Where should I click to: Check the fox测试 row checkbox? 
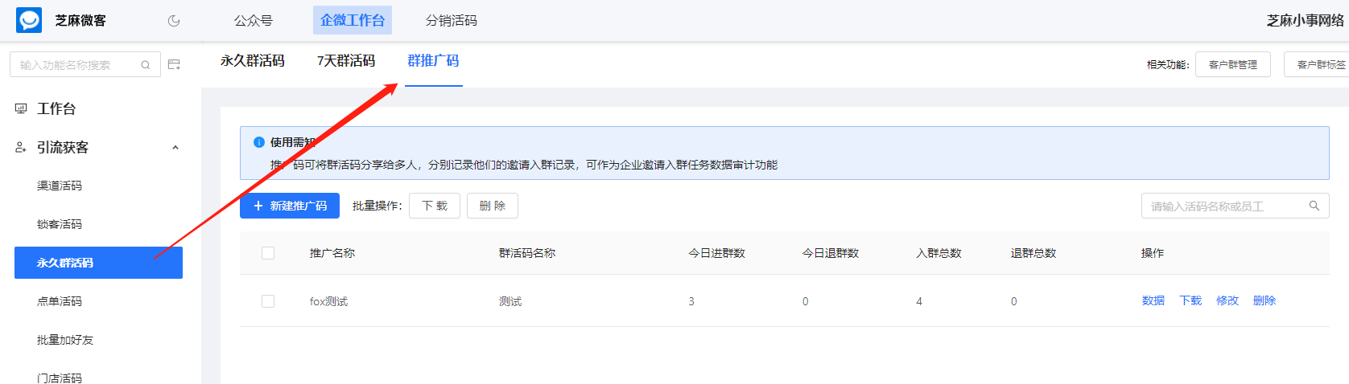268,301
